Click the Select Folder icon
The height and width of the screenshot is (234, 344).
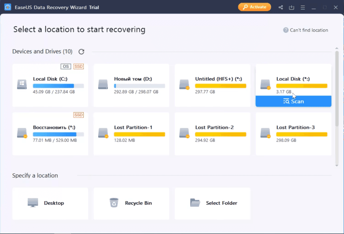pos(195,203)
